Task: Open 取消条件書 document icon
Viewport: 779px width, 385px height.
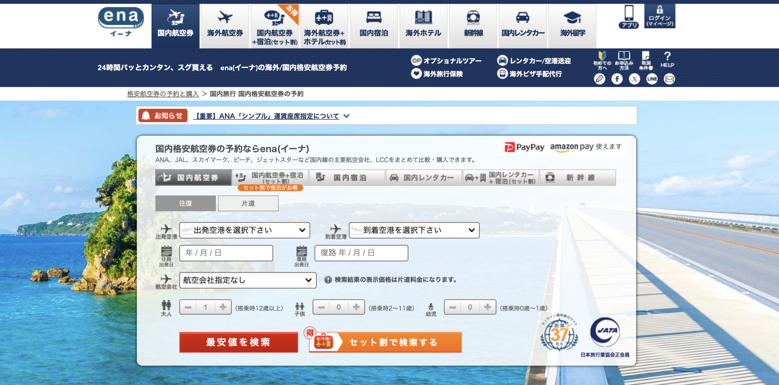Action: pos(646,61)
